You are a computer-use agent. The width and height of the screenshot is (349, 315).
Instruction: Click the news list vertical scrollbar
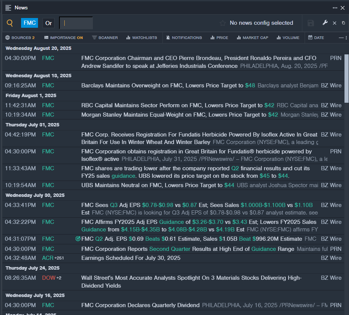click(x=346, y=79)
